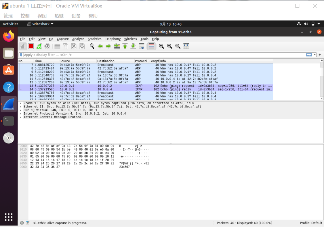This screenshot has width=324, height=227.
Task: Sort packets by Destination column header
Action: [x=115, y=61]
